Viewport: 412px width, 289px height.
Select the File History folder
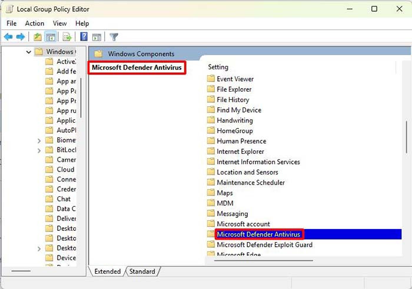[x=233, y=100]
